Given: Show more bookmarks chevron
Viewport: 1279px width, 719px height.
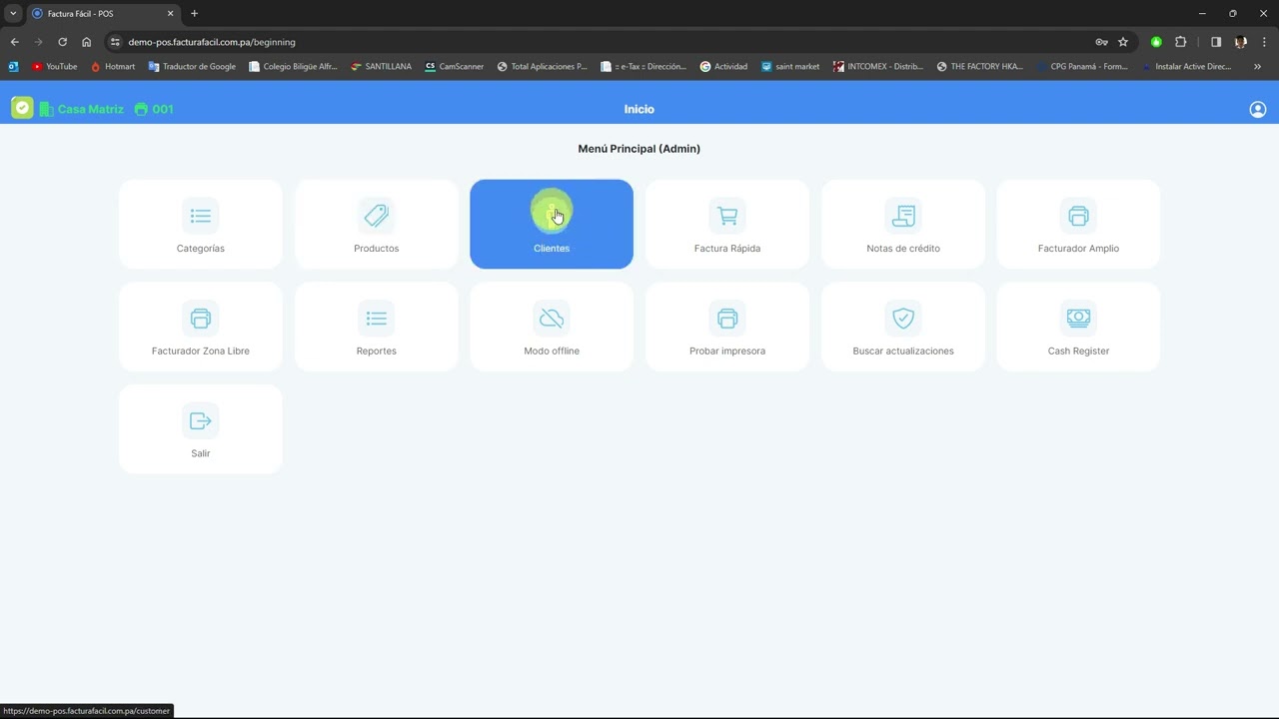Looking at the screenshot, I should tap(1258, 67).
